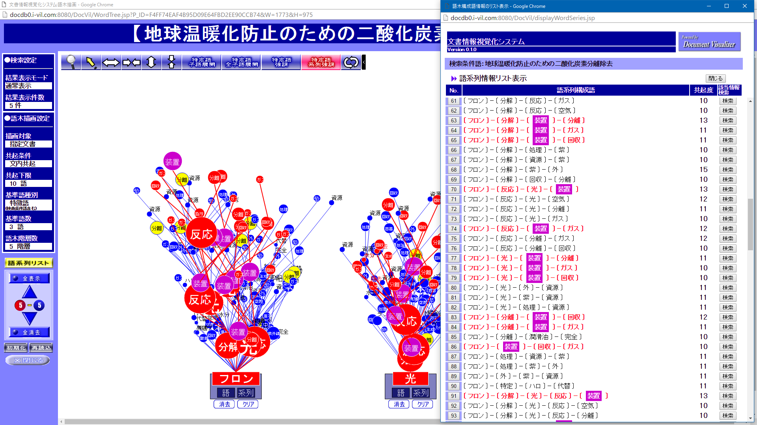This screenshot has height=425, width=757.
Task: Click the vertical expand double-arrow icon
Action: click(151, 62)
